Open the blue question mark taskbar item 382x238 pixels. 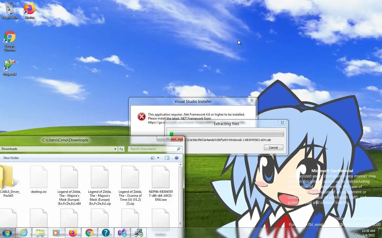click(106, 233)
